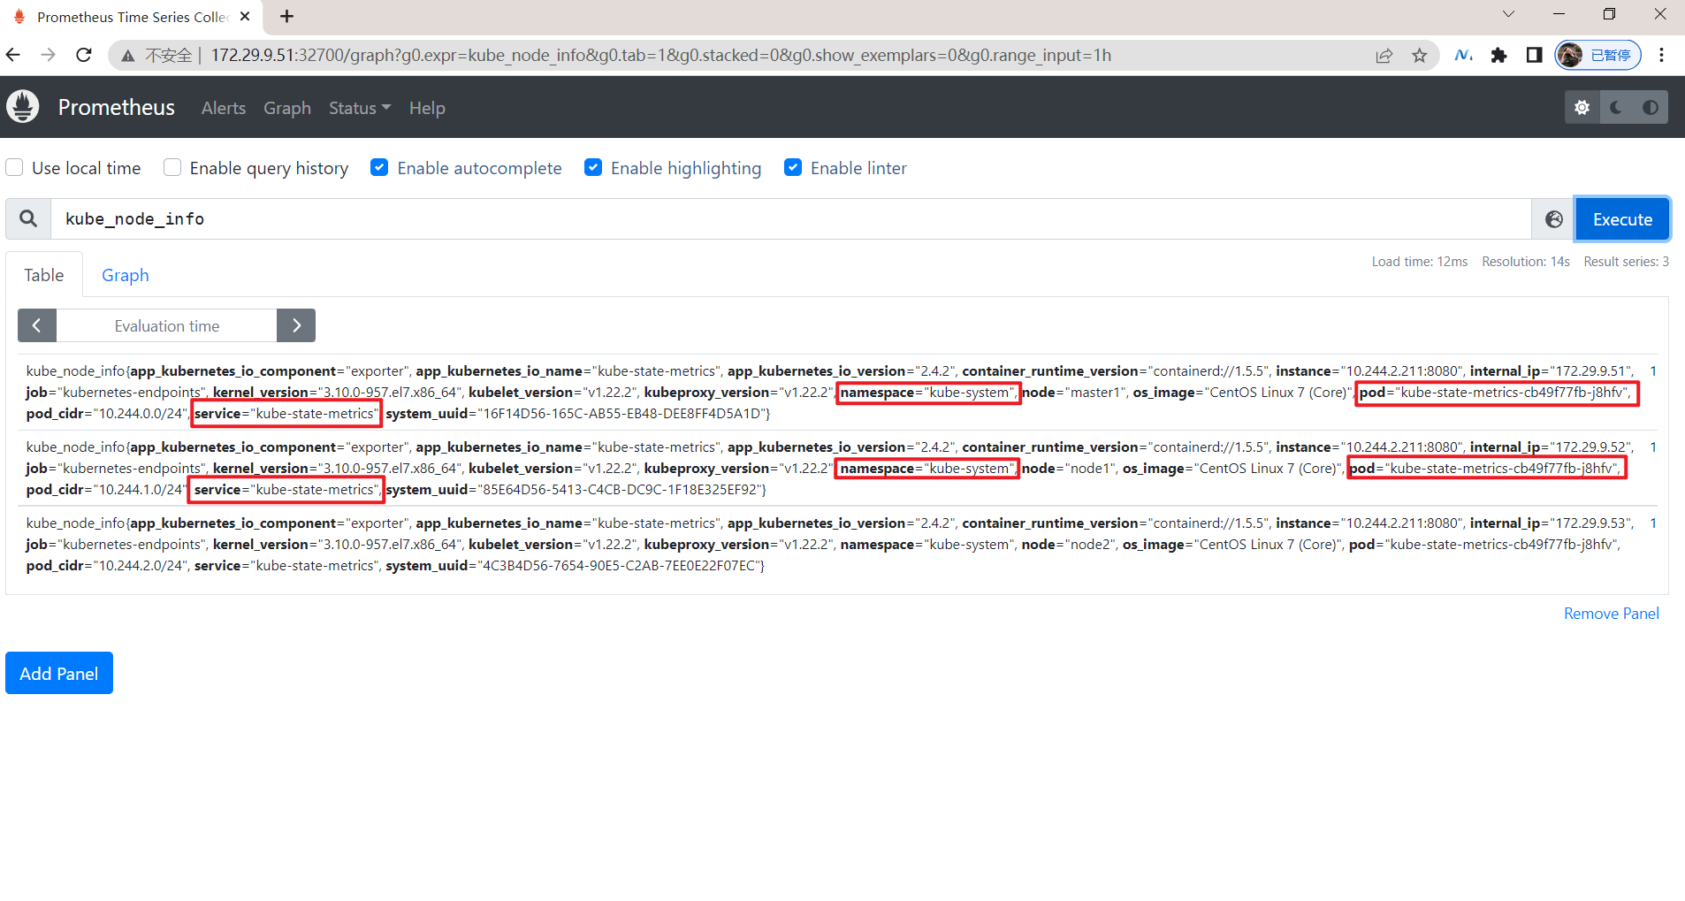This screenshot has width=1685, height=901.
Task: Click the node1 result row
Action: click(836, 468)
